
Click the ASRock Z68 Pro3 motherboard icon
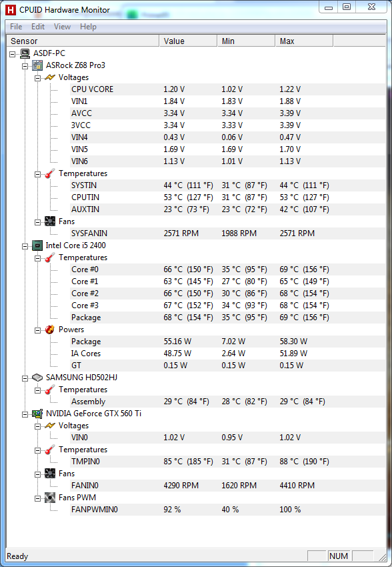37,65
